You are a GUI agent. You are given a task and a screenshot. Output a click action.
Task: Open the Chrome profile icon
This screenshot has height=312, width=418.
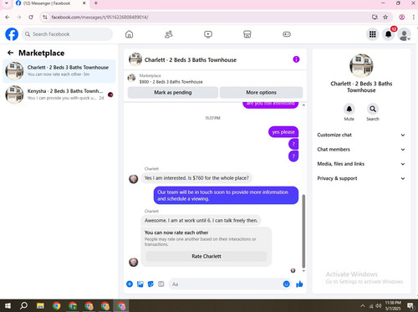(401, 18)
